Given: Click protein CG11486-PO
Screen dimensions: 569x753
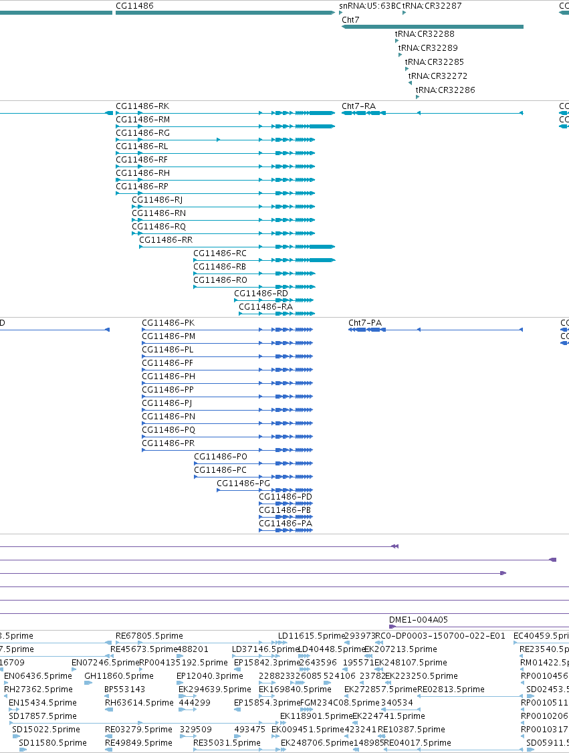Looking at the screenshot, I should (221, 457).
